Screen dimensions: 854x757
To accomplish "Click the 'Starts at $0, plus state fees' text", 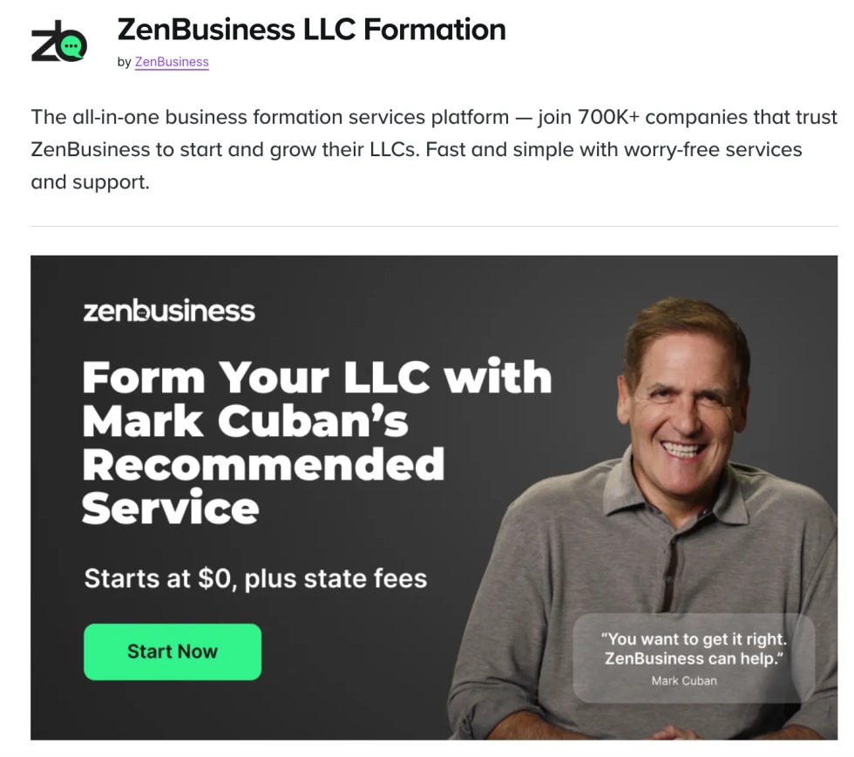I will [255, 578].
